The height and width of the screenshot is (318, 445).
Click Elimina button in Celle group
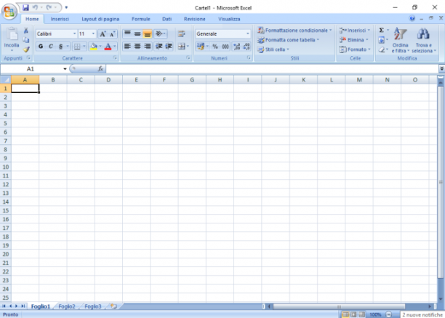pos(353,40)
